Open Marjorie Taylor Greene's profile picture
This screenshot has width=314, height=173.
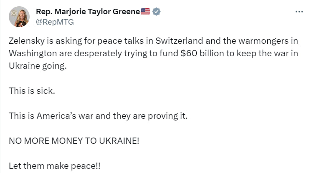point(19,17)
